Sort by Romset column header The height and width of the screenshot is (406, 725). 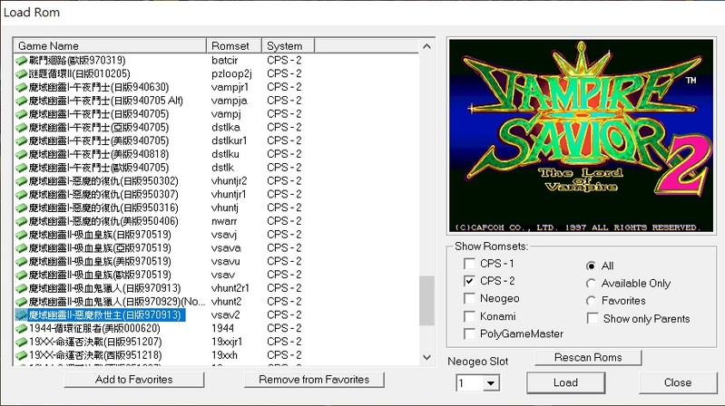pos(234,45)
